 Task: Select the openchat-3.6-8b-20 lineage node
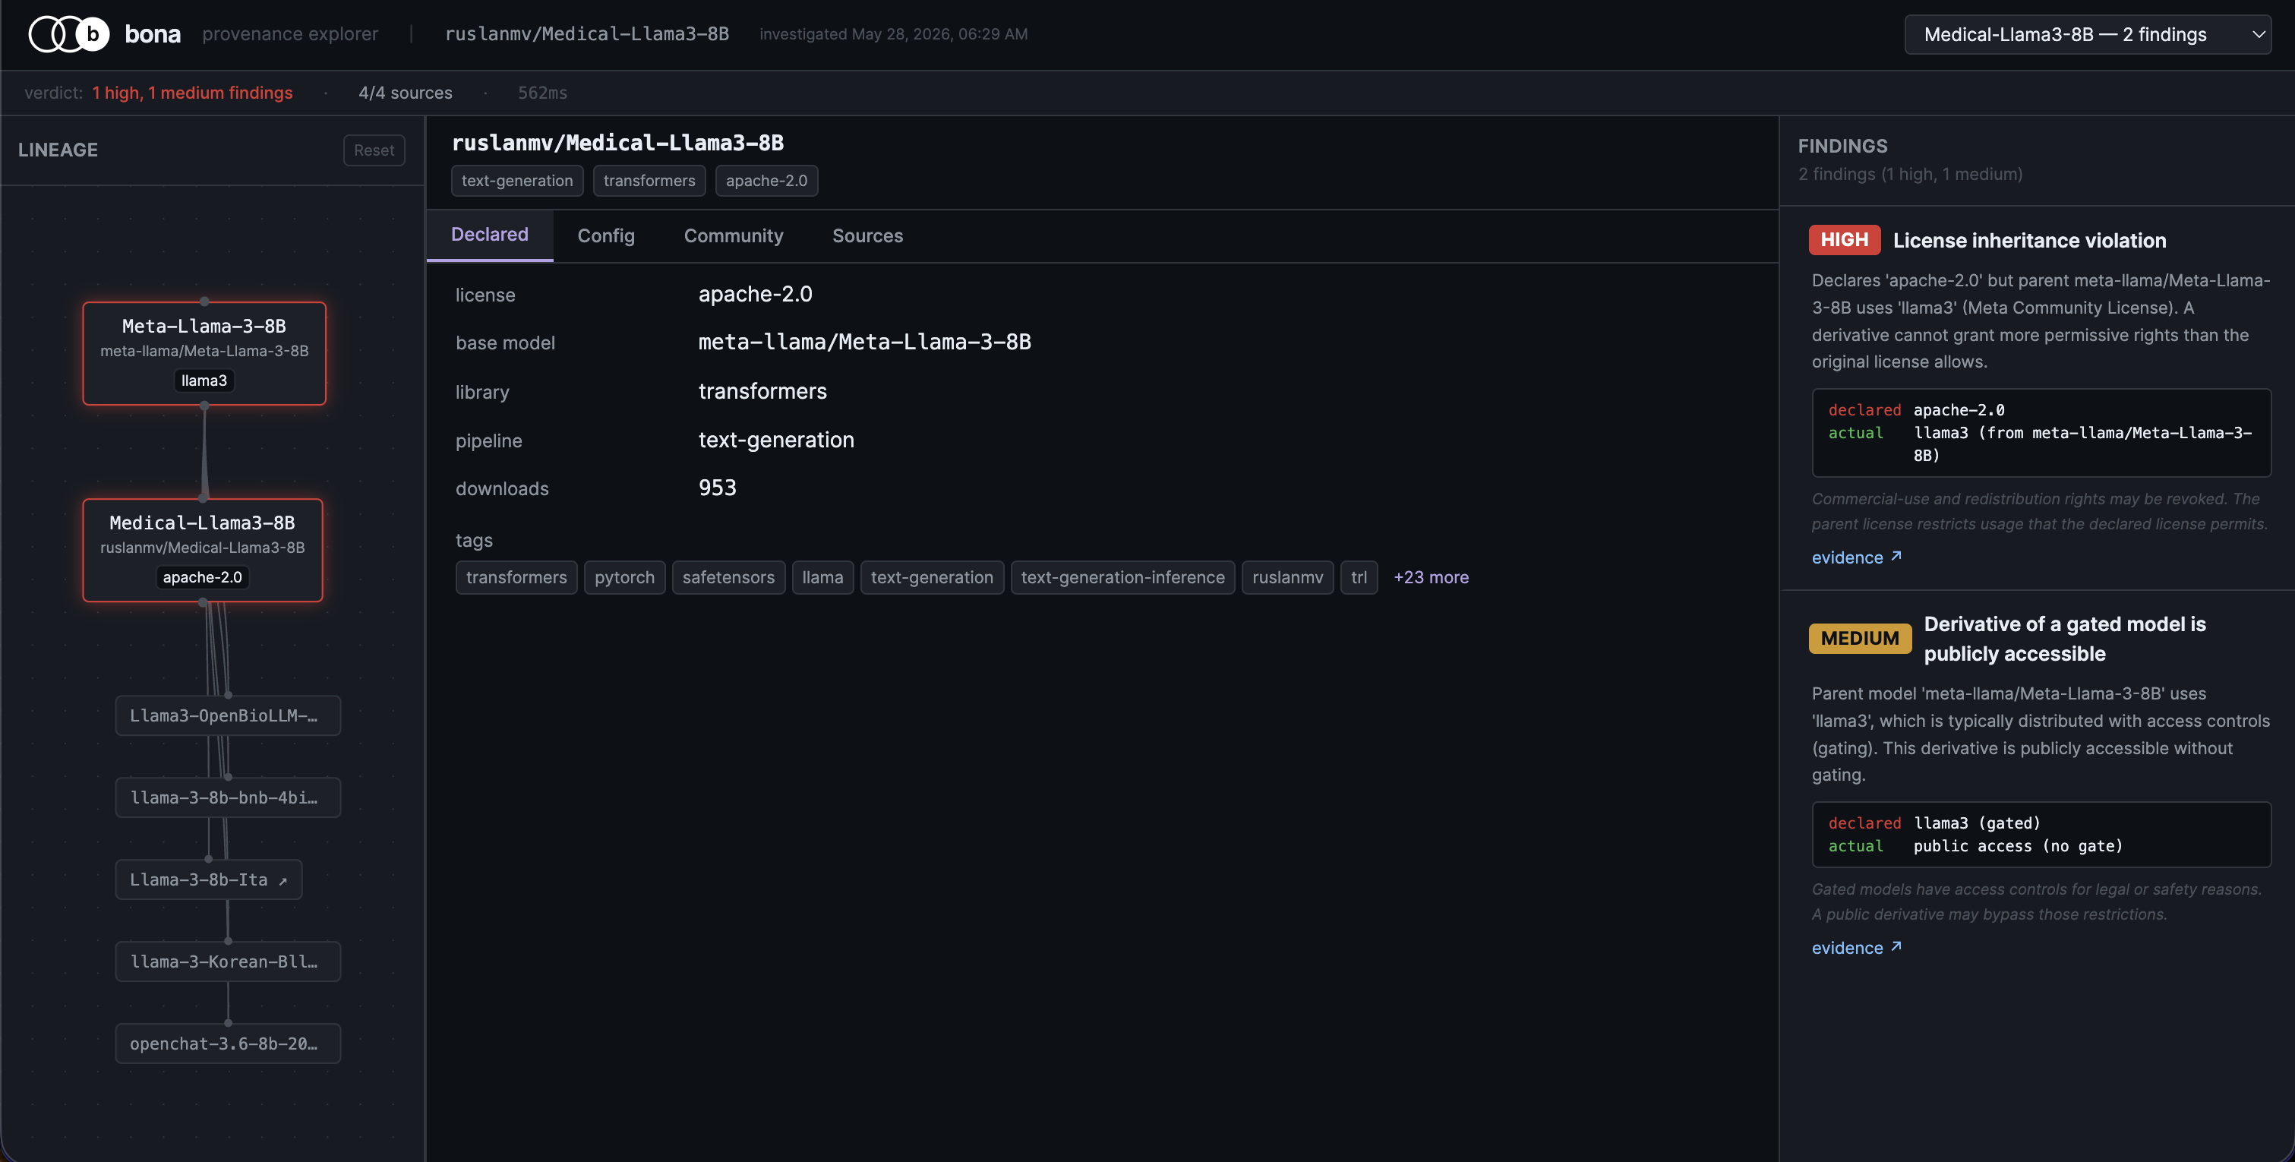tap(228, 1044)
